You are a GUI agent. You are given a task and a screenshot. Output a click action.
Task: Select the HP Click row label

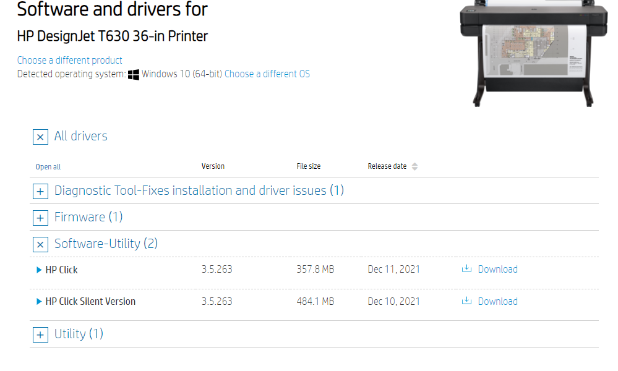61,269
